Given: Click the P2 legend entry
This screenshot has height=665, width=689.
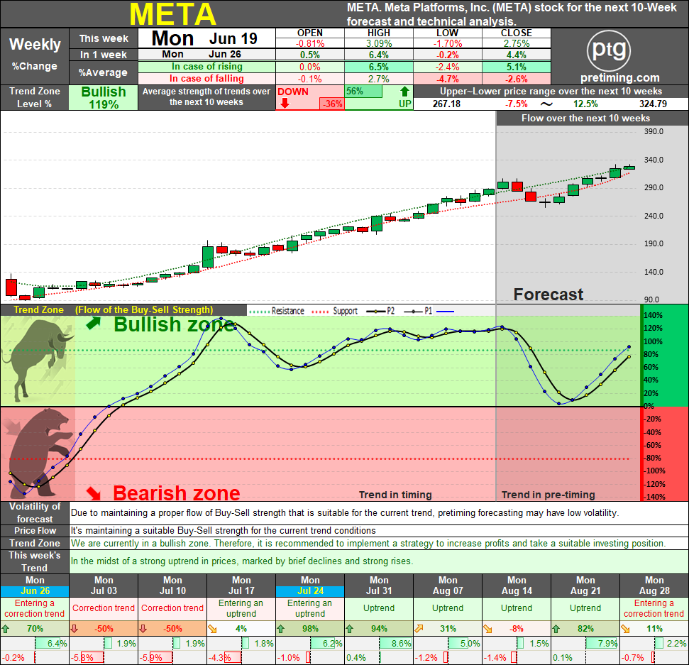Looking at the screenshot, I should pos(380,311).
